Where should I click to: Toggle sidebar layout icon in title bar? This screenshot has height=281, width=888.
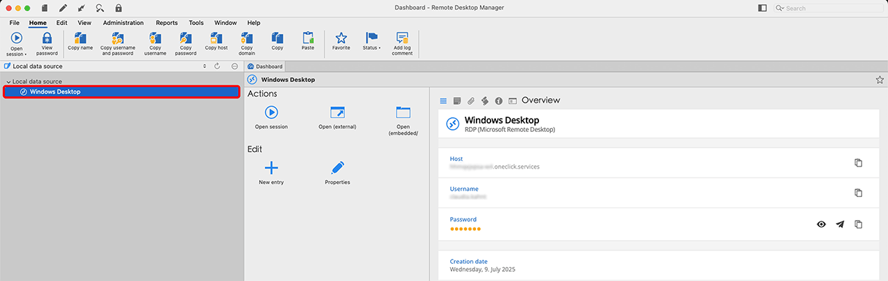pyautogui.click(x=762, y=8)
